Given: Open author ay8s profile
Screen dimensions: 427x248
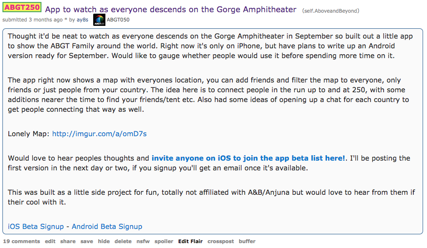Looking at the screenshot, I should 82,20.
